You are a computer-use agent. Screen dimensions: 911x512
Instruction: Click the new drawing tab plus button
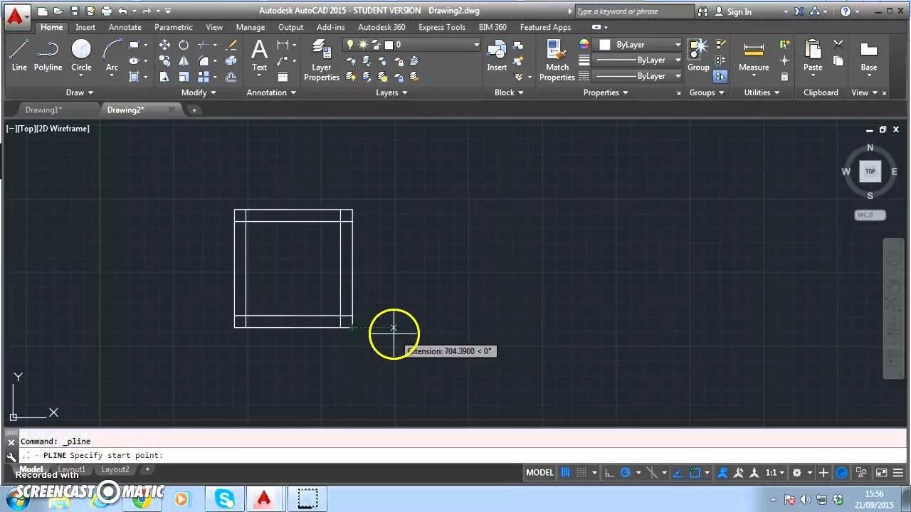pyautogui.click(x=194, y=110)
